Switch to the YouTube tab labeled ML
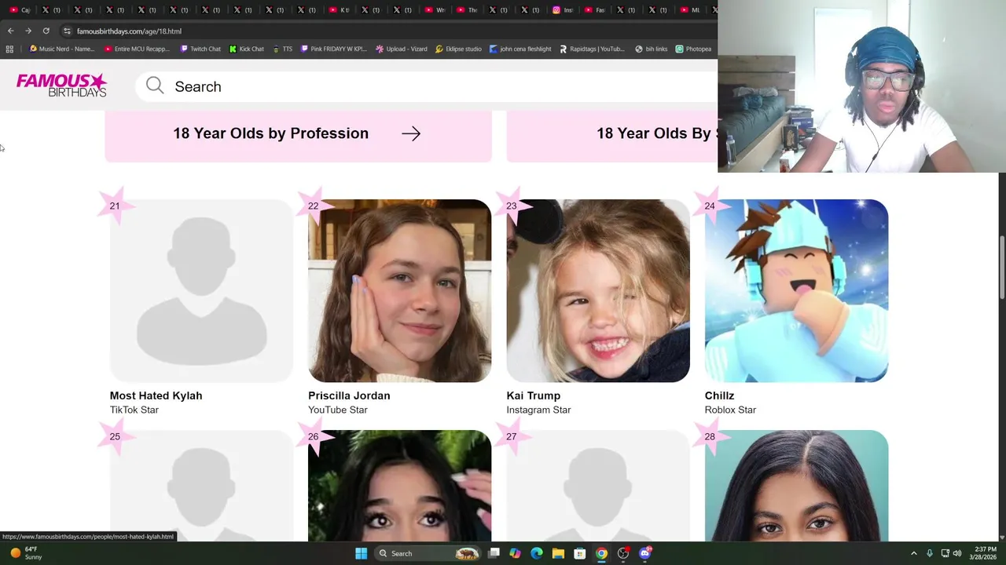1006x565 pixels. point(690,10)
